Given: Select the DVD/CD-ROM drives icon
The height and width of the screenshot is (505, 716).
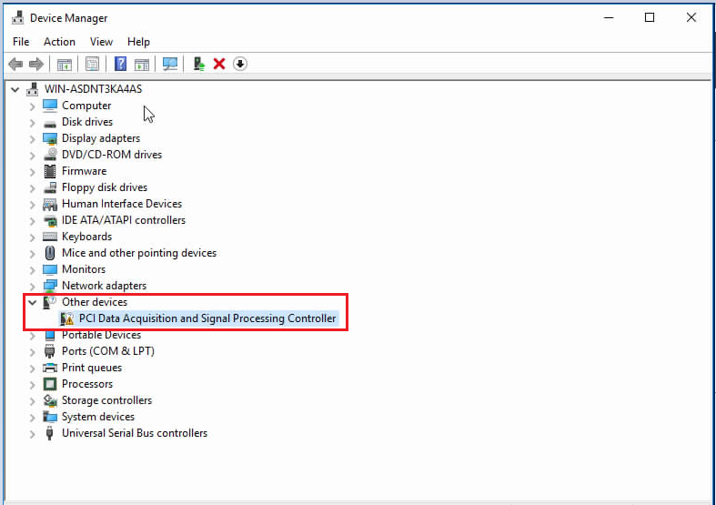Looking at the screenshot, I should 50,155.
